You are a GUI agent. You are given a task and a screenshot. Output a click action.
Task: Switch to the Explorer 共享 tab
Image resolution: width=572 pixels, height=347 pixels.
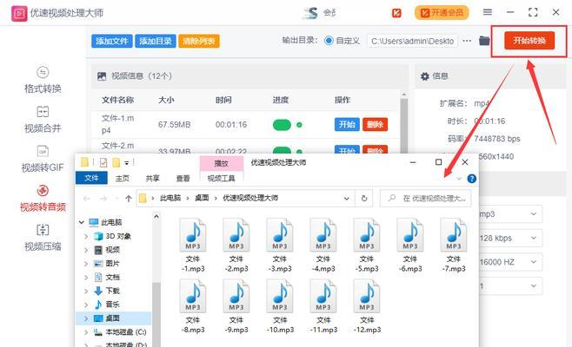click(x=152, y=178)
